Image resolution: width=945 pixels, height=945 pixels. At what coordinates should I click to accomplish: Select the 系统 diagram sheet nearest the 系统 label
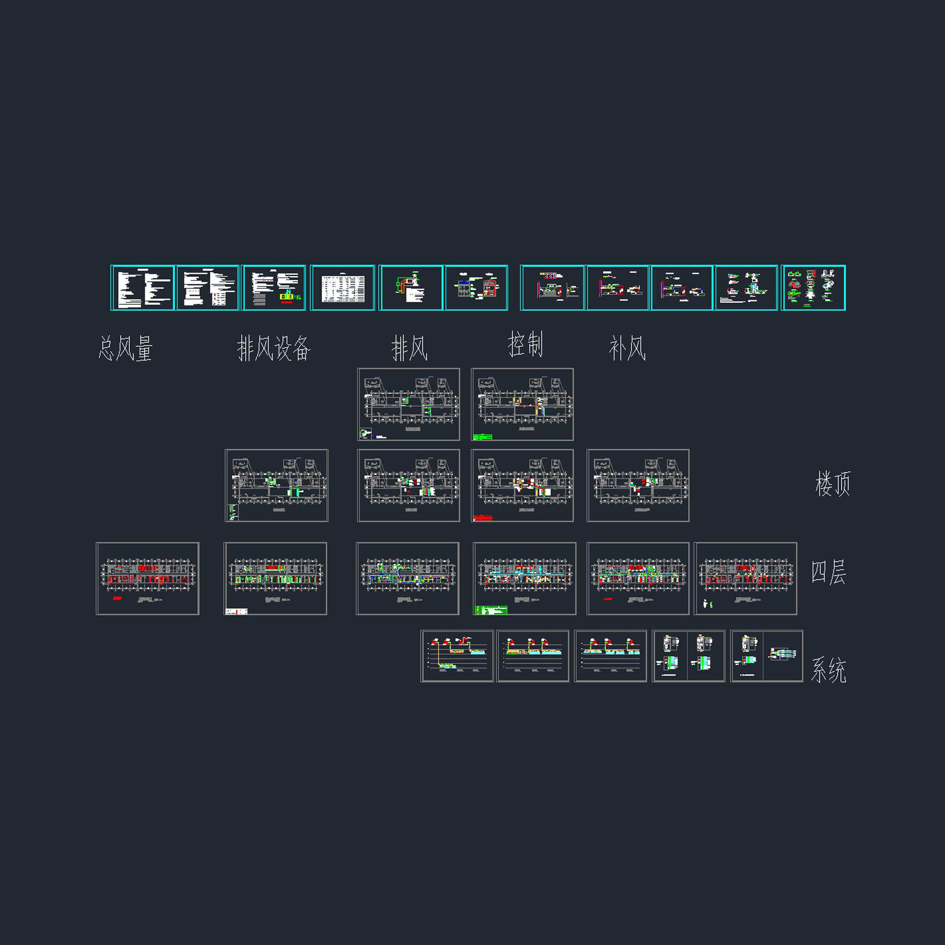(x=767, y=656)
